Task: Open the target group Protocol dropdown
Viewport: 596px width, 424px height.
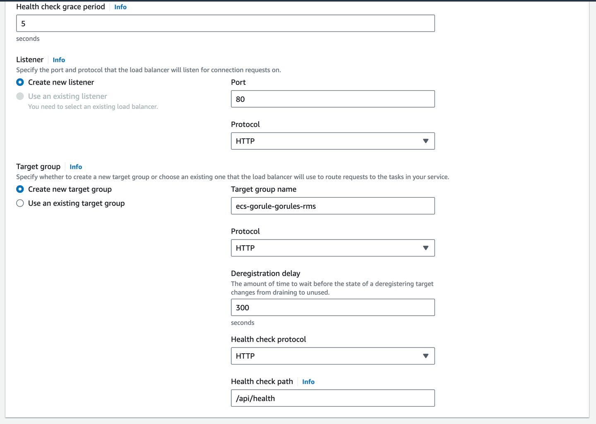Action: 333,248
